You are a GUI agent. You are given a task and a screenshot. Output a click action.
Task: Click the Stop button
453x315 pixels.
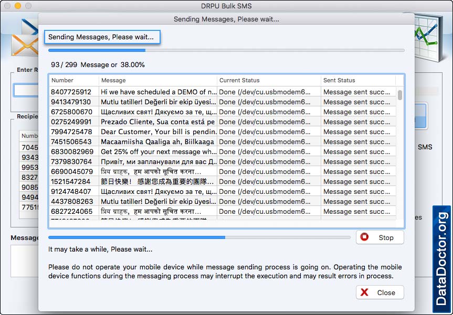point(380,237)
